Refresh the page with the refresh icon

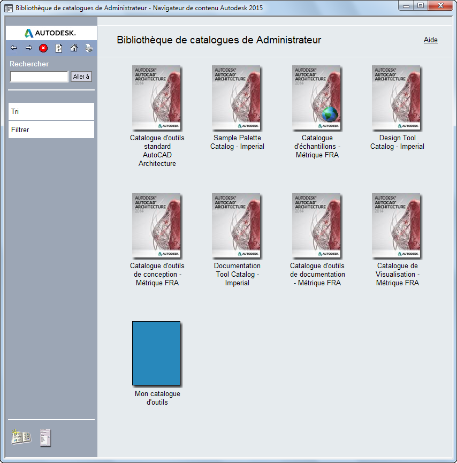[x=59, y=48]
